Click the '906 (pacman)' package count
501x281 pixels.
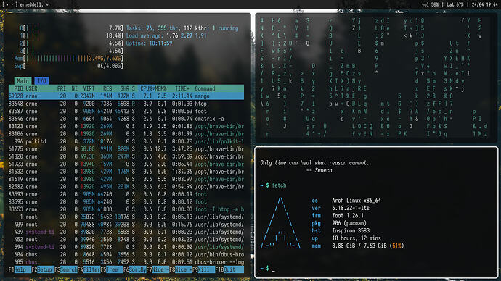tap(349, 223)
